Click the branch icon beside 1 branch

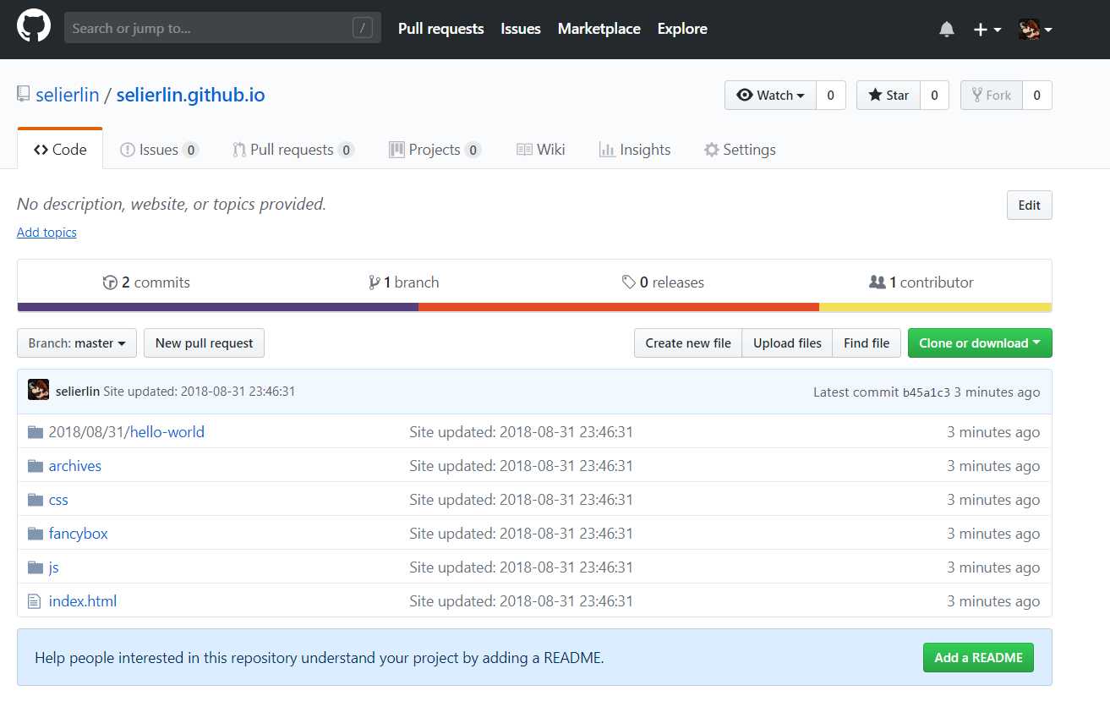point(374,282)
